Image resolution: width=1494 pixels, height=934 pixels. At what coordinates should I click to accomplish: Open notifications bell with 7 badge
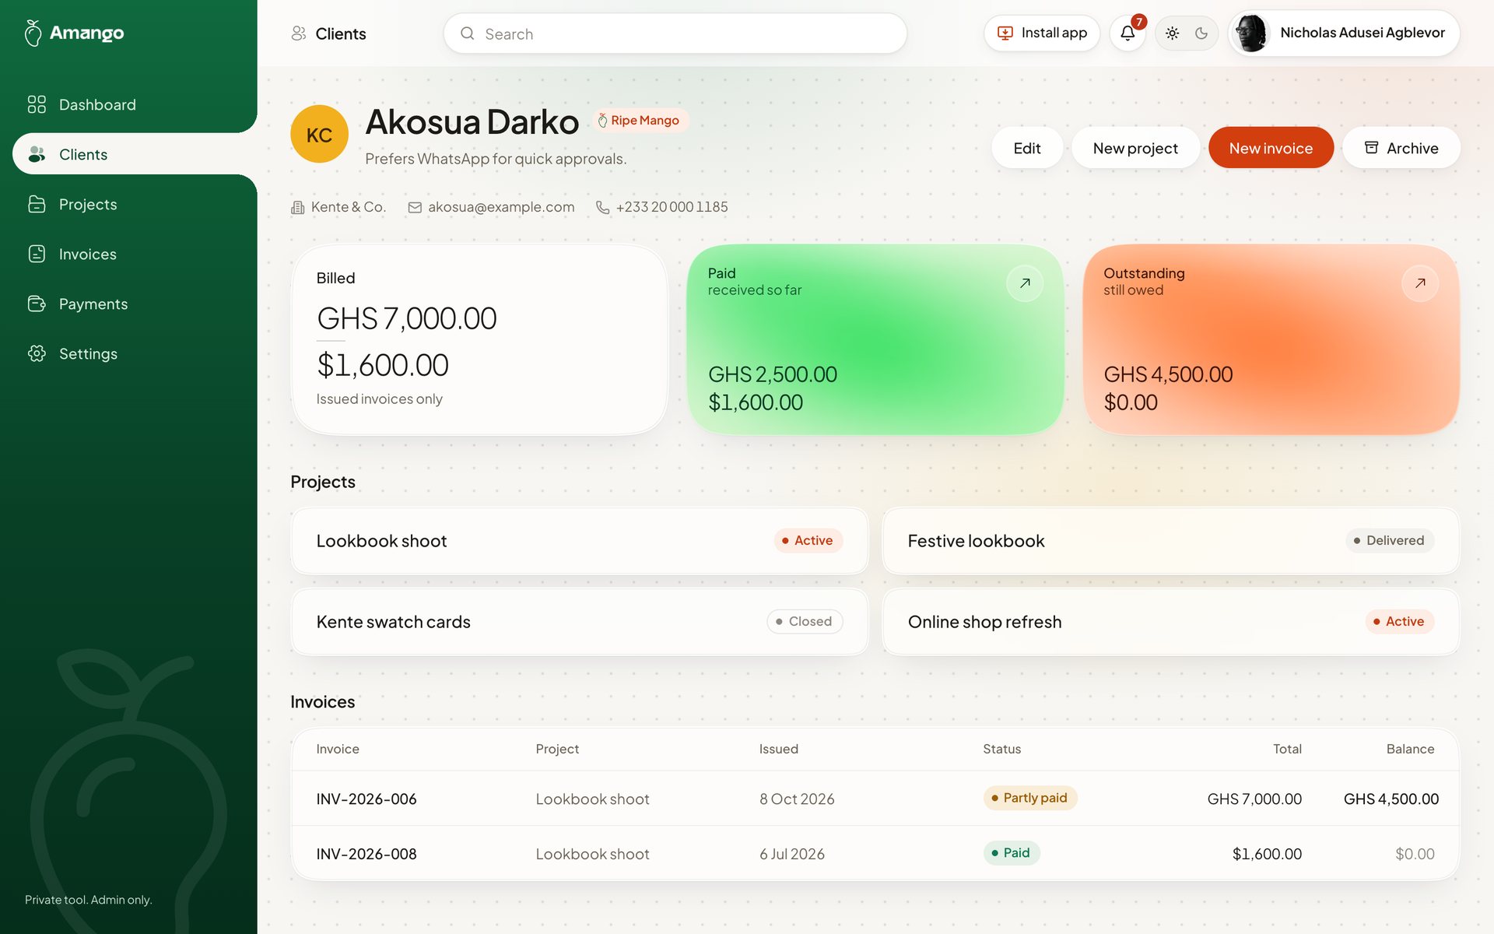1128,33
